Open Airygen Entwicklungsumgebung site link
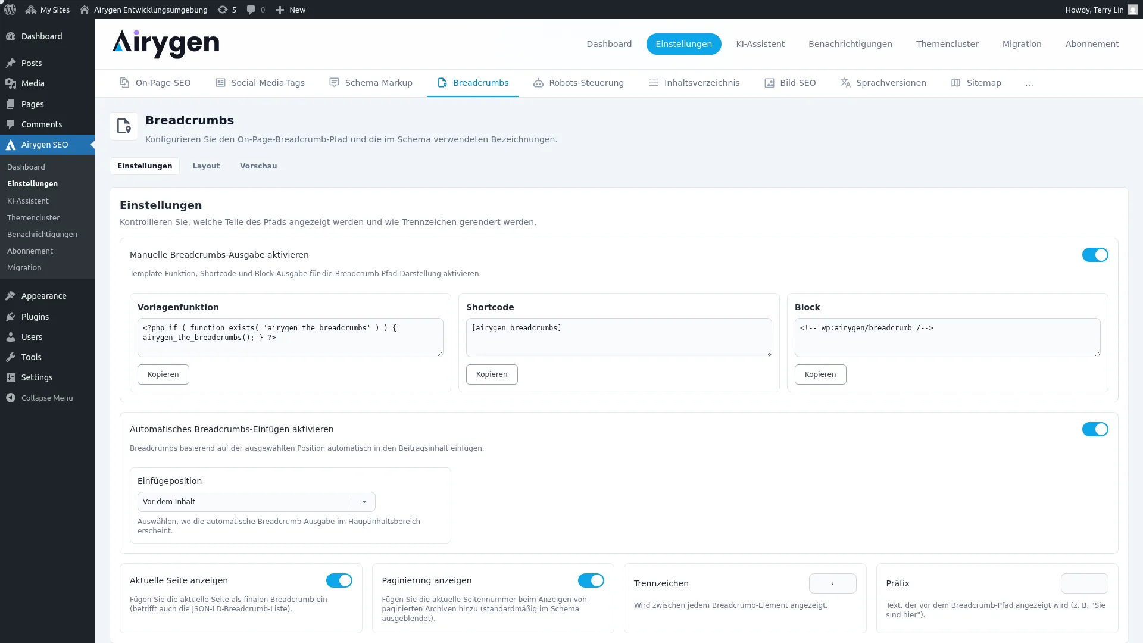This screenshot has height=643, width=1143. pyautogui.click(x=143, y=10)
